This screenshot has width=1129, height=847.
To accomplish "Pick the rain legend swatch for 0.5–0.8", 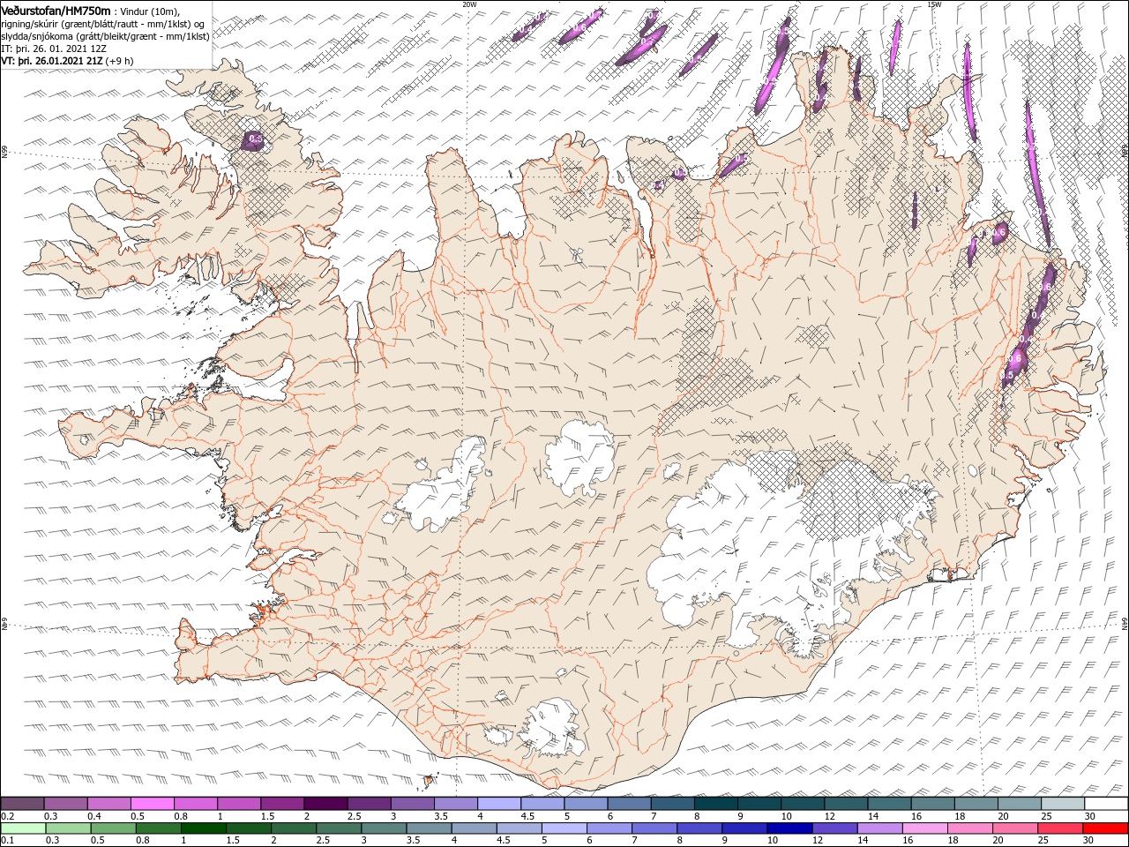I will (x=114, y=828).
